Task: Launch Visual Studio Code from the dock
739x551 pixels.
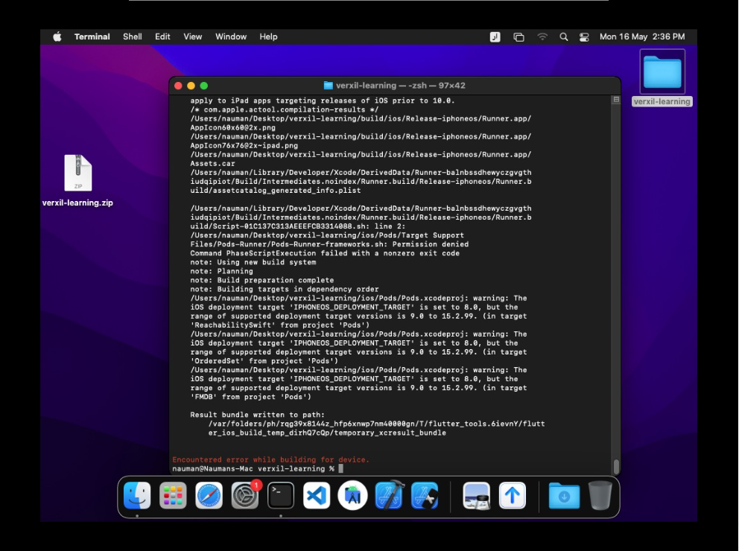Action: 317,496
